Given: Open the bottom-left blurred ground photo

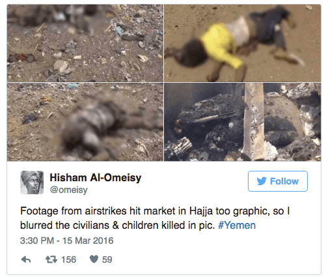Looking at the screenshot, I should click(x=85, y=122).
